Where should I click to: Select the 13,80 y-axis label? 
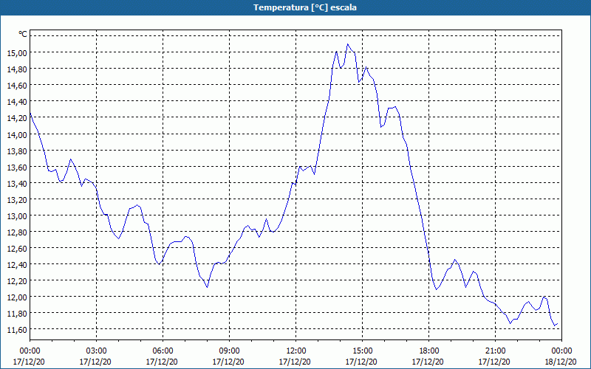[17, 151]
